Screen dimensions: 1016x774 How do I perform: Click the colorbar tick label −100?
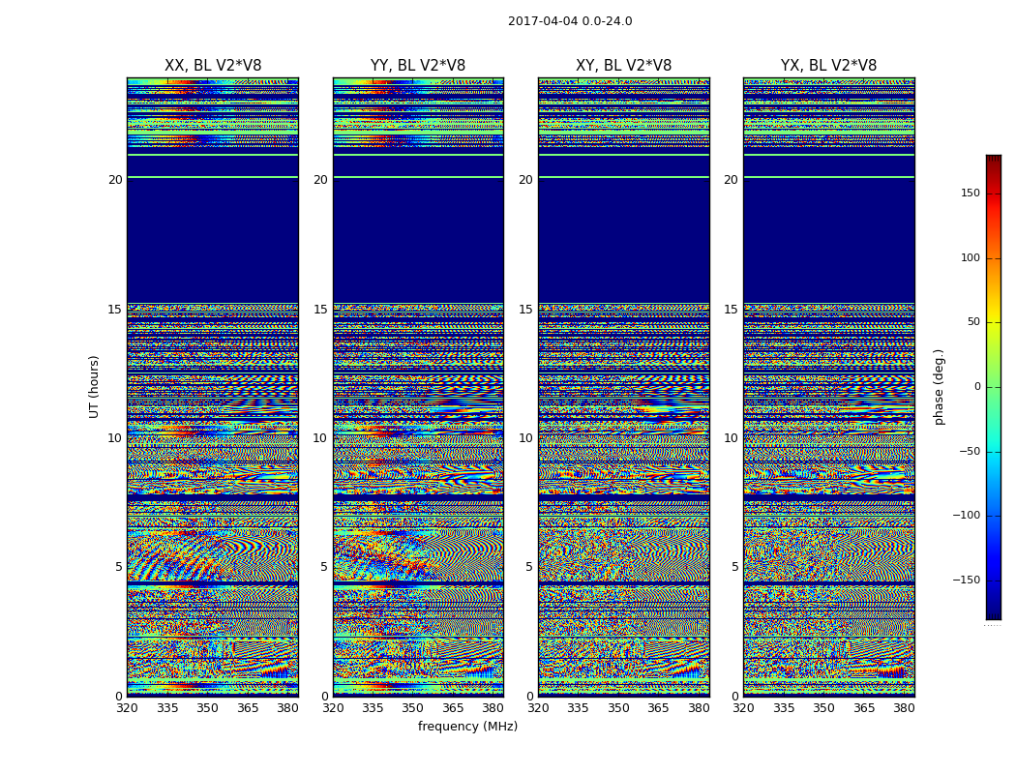[x=966, y=515]
